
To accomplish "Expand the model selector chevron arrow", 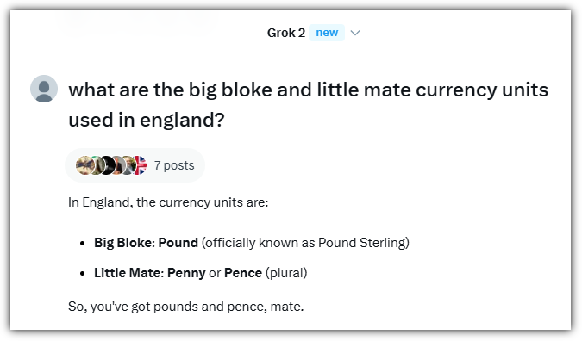I will (x=355, y=33).
